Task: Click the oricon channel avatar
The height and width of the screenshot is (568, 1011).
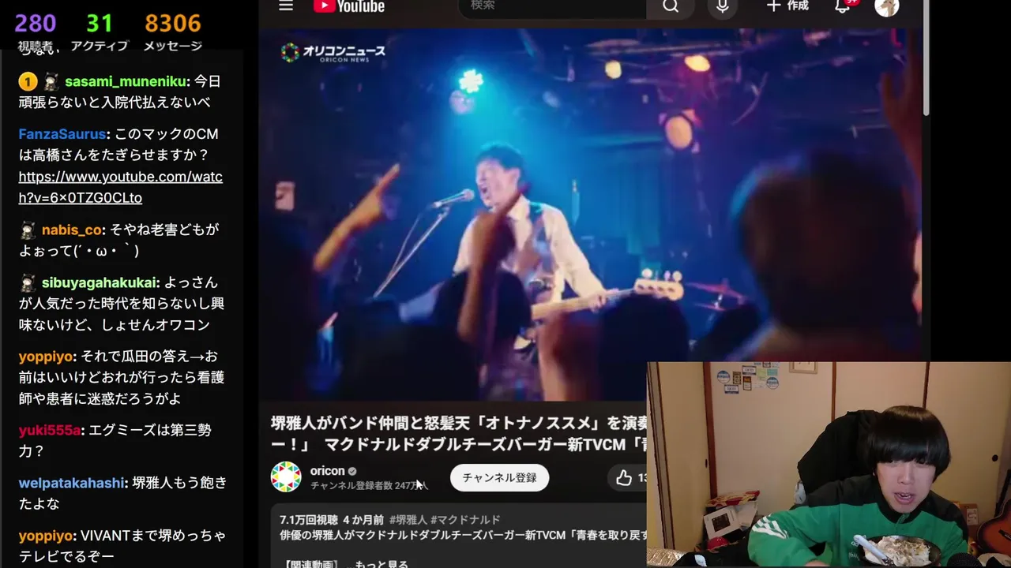Action: [286, 477]
